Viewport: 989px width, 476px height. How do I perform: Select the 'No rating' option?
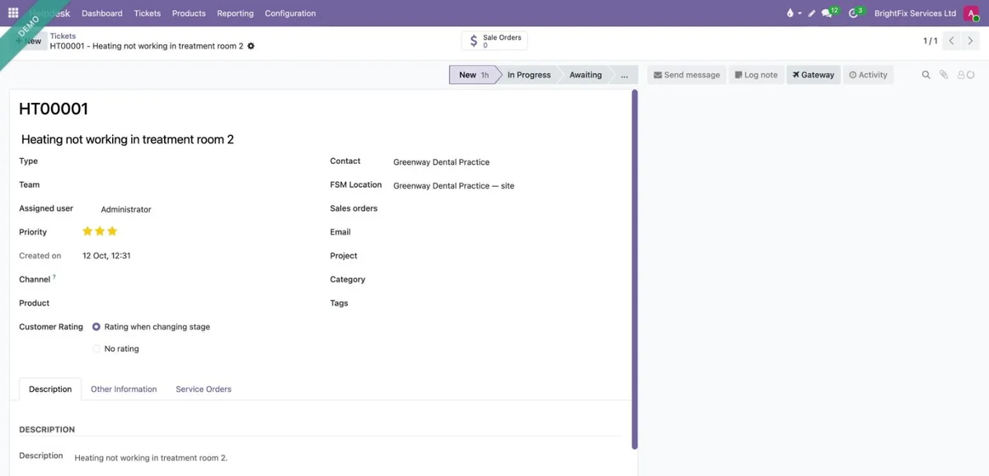click(96, 349)
